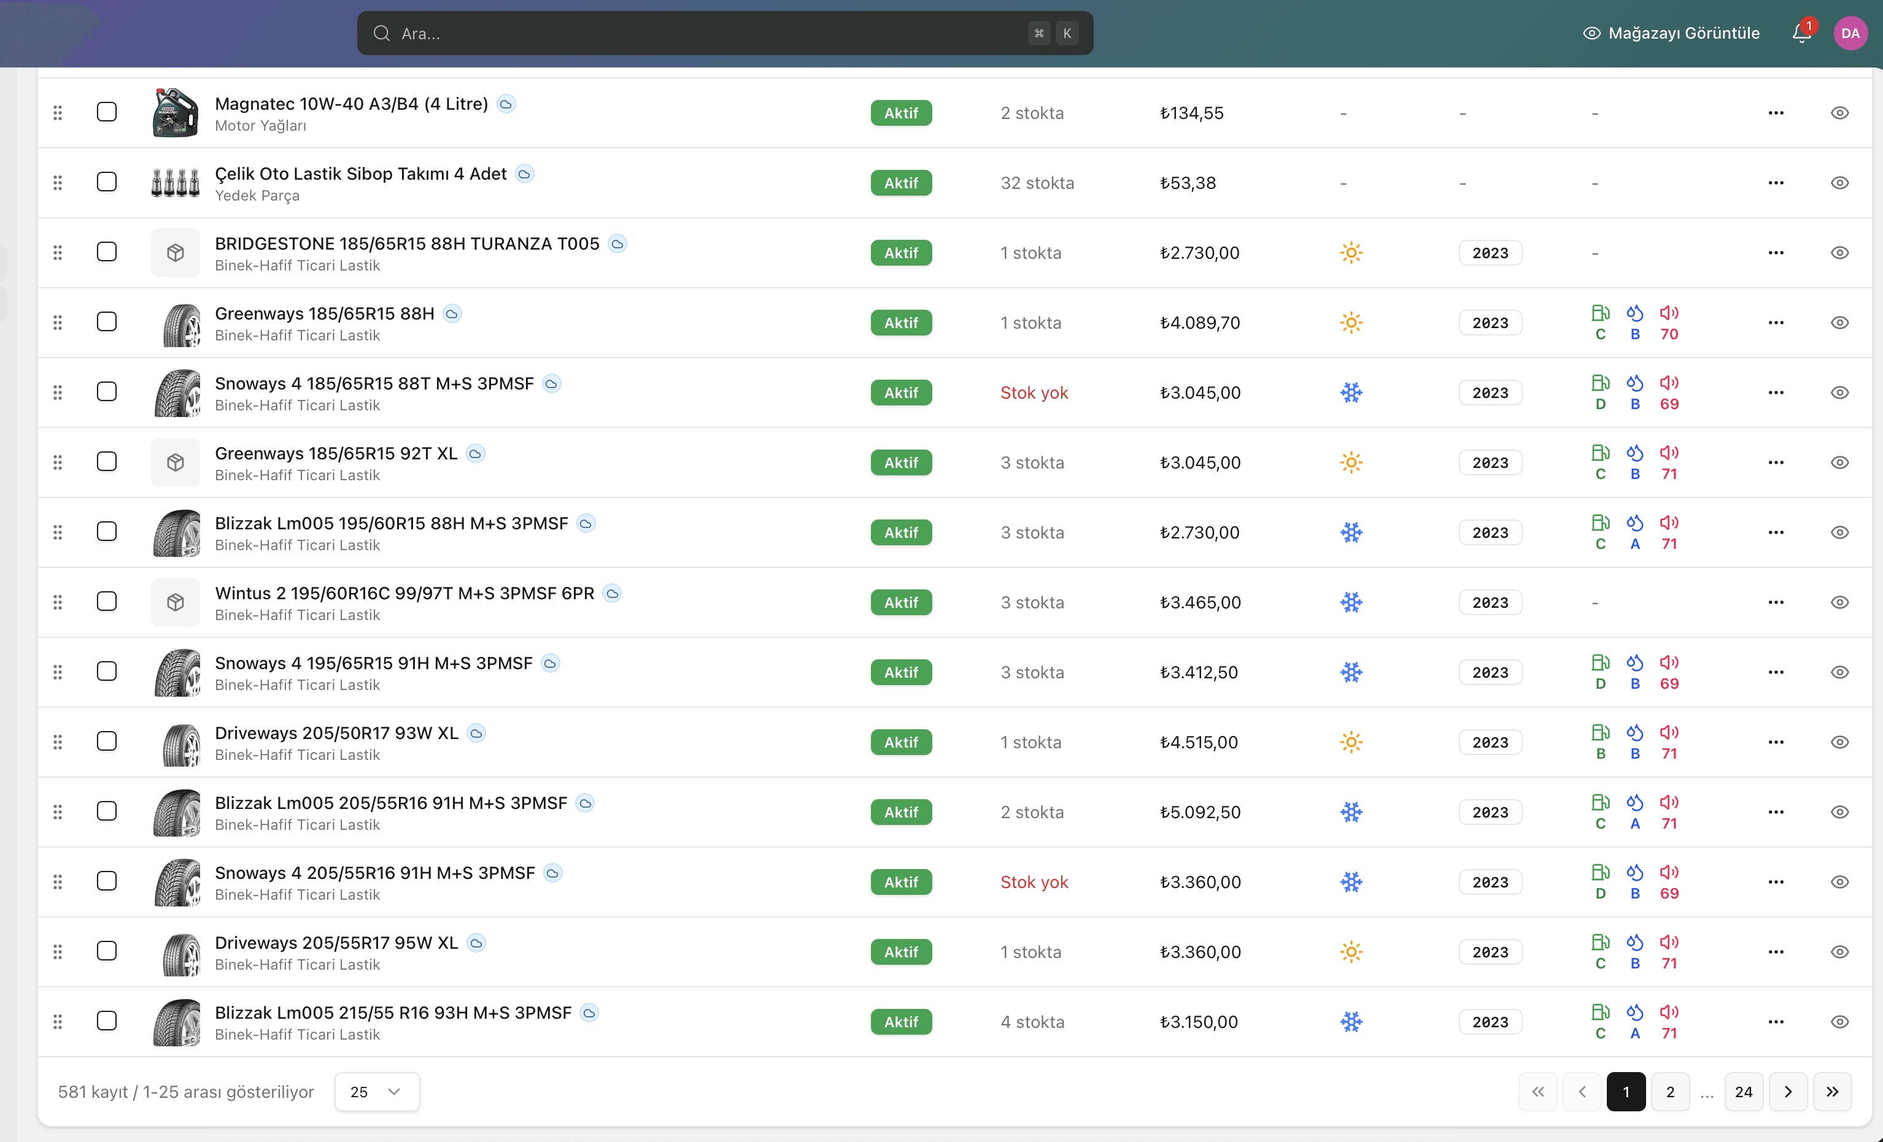Image resolution: width=1883 pixels, height=1142 pixels.
Task: Jump to first page double arrow
Action: coord(1537,1092)
